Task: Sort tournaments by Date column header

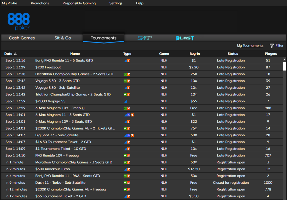Action: 11,54
